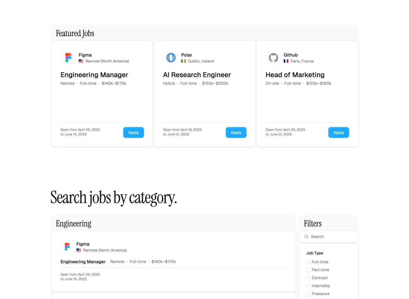Open Engineering Manager in Engineering list
The width and height of the screenshot is (409, 299).
point(83,262)
